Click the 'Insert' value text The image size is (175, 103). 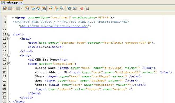[x=93, y=89]
